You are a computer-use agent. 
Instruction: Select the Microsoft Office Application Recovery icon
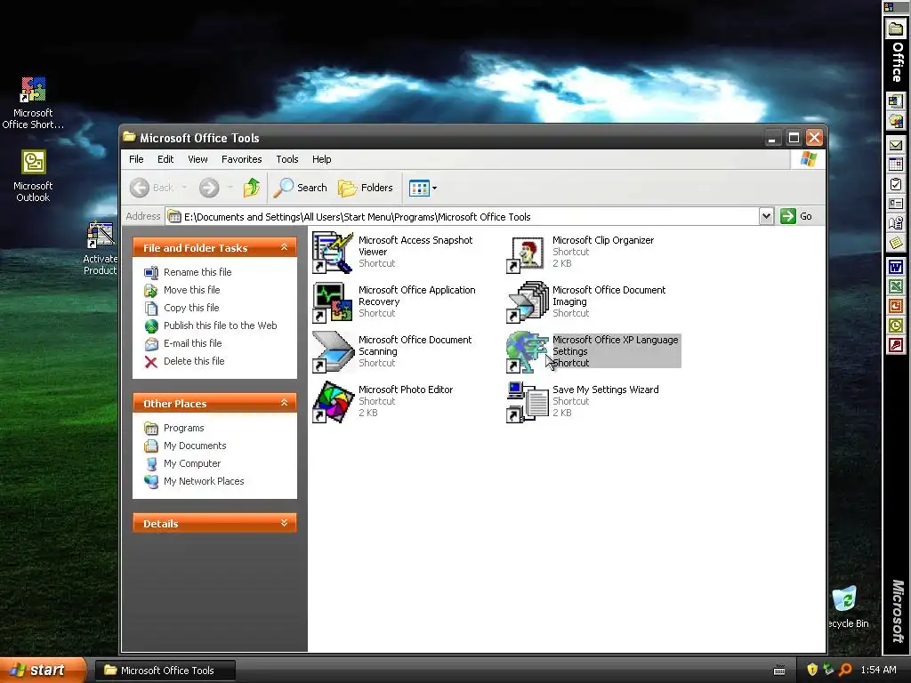pyautogui.click(x=333, y=302)
